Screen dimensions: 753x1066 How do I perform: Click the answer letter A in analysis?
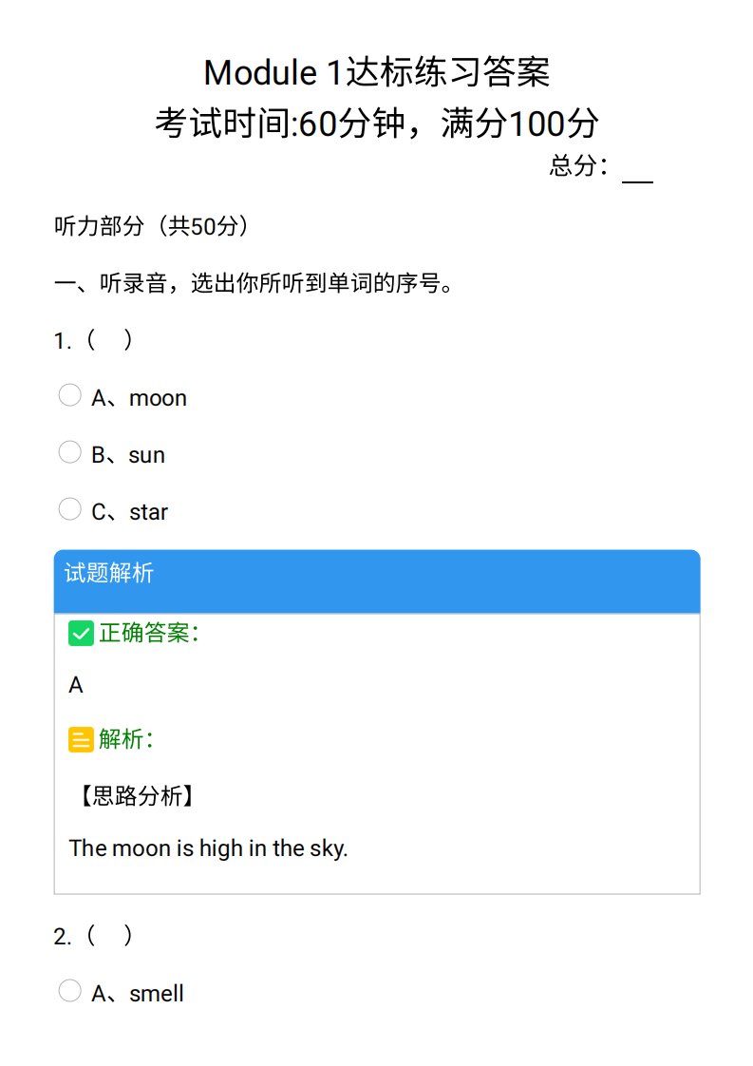coord(76,685)
